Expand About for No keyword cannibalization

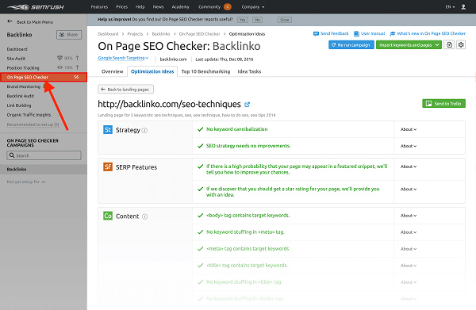pyautogui.click(x=409, y=129)
